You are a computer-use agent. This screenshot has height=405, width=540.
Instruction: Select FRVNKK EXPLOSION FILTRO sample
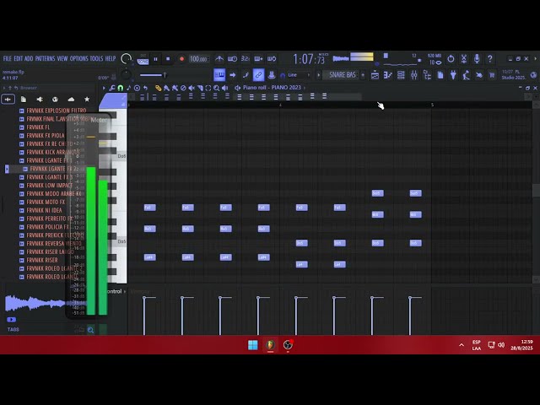[x=57, y=111]
